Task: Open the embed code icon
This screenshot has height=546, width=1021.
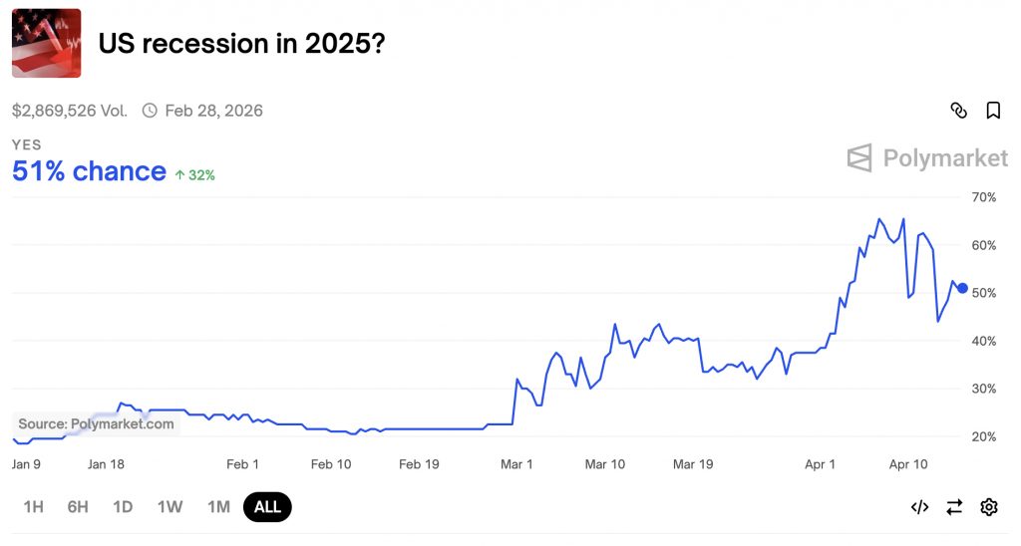Action: [919, 507]
